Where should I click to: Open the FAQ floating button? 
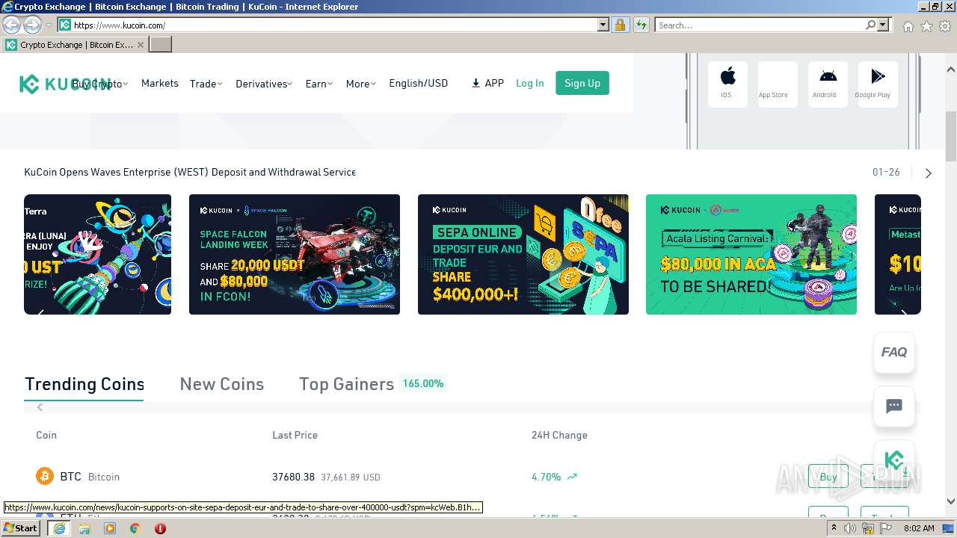(x=894, y=352)
